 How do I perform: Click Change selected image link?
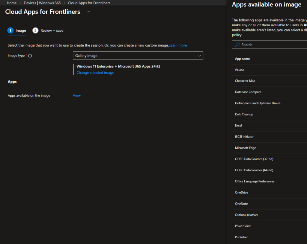95,73
